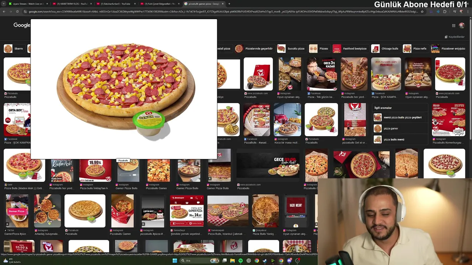
Task: Click Şikayetvar Pizza Bulls Yanlış result
Action: [265, 234]
